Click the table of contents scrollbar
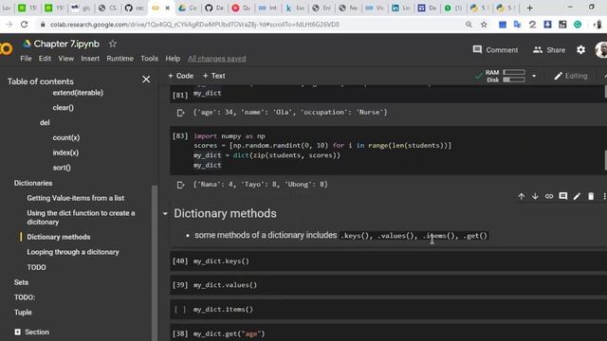 (x=155, y=263)
